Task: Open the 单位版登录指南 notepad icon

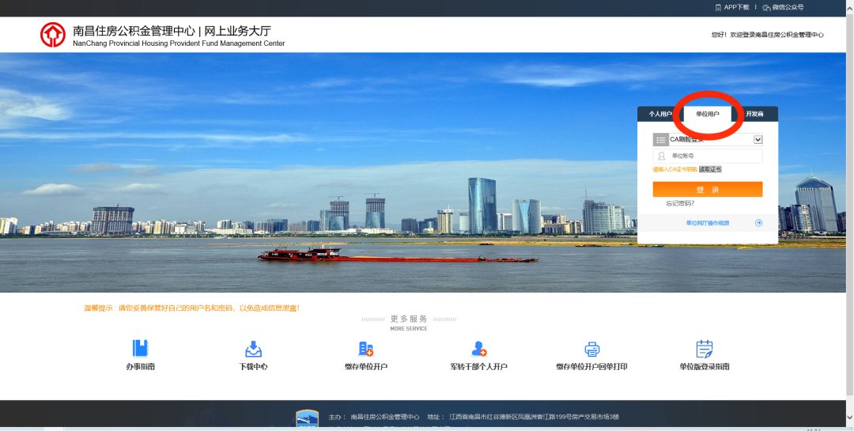Action: tap(705, 349)
